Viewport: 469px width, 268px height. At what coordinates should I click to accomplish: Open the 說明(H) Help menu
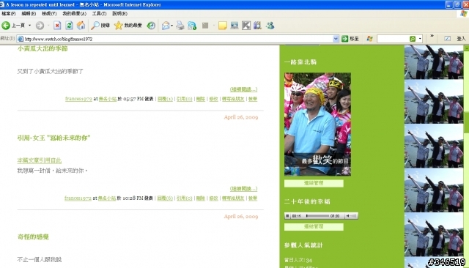click(119, 14)
